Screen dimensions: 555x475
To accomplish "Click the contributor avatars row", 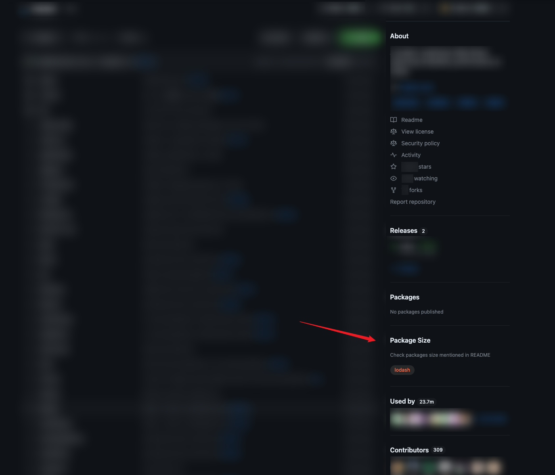I will [446, 467].
